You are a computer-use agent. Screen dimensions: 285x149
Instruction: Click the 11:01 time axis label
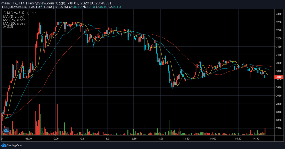[x=107, y=139]
